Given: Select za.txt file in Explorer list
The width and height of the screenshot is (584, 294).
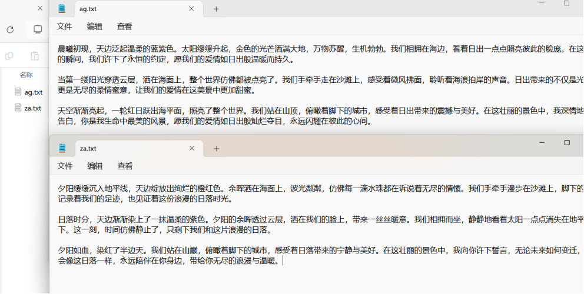Looking at the screenshot, I should (x=28, y=108).
